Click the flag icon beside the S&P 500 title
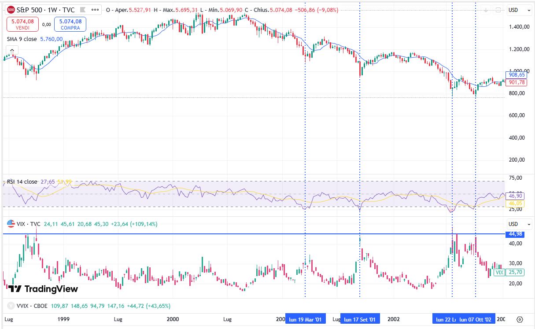Image resolution: width=535 pixels, height=329 pixels. (82, 9)
